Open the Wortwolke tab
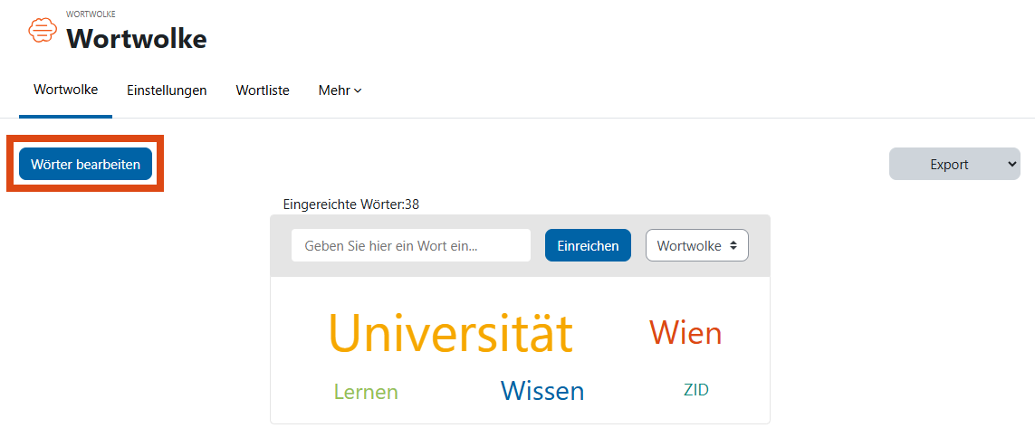This screenshot has width=1035, height=447. click(x=65, y=90)
